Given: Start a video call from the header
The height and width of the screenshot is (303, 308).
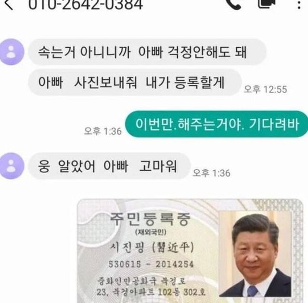Looking at the screenshot, I should (267, 3).
